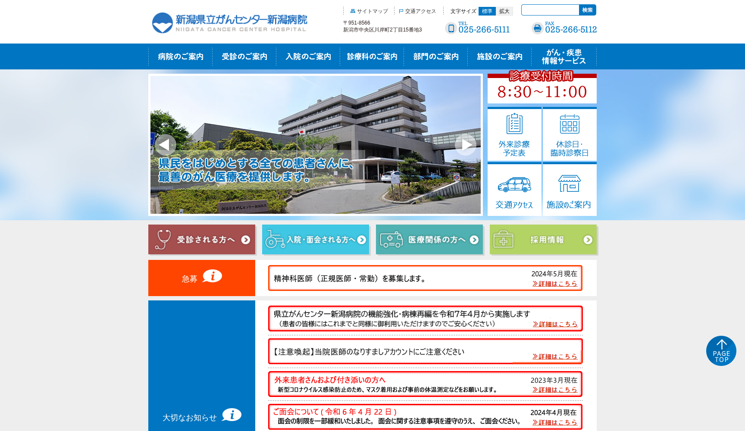Advance the photo slideshow with the right arrow
745x431 pixels.
pos(465,145)
